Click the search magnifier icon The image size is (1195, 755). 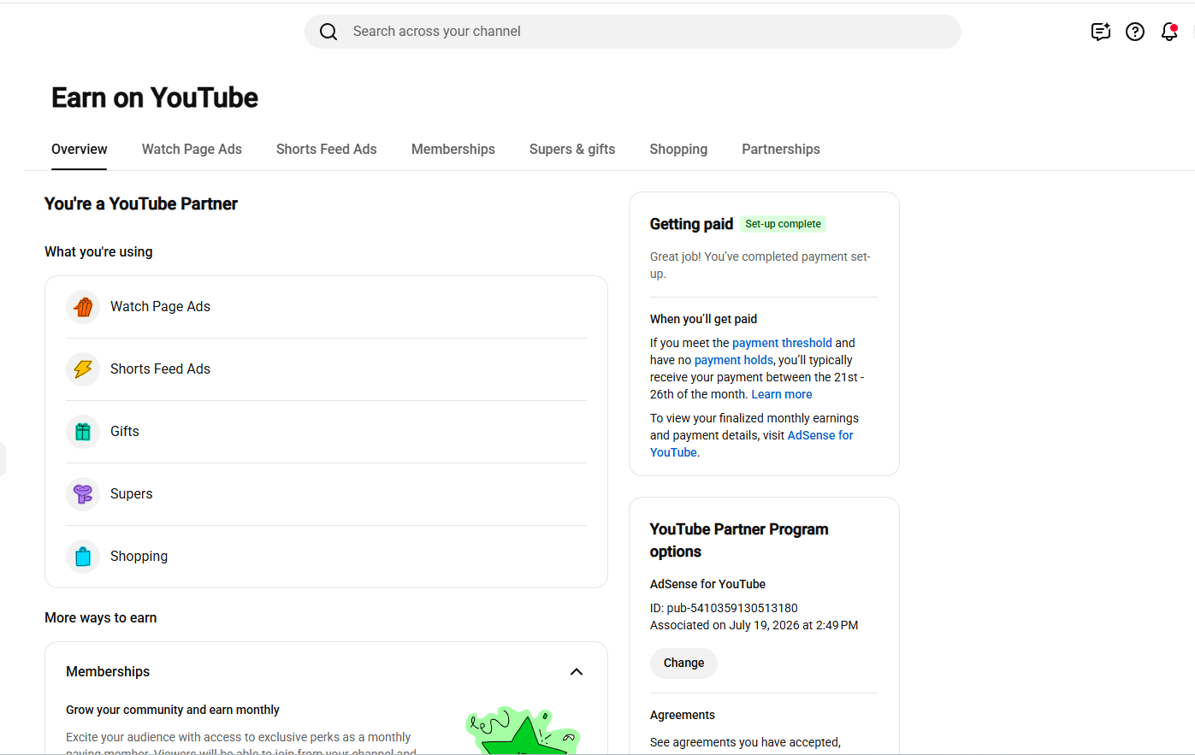(328, 32)
